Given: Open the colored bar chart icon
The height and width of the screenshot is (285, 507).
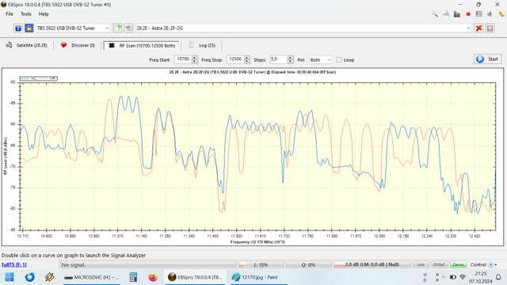Looking at the screenshot, I should (x=457, y=14).
